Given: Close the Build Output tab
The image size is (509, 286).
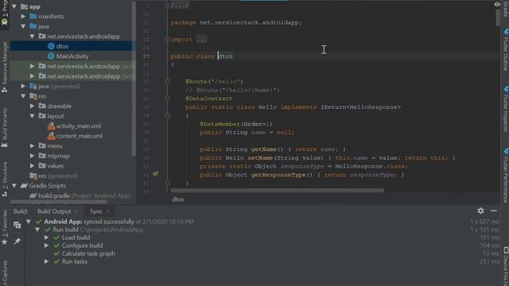Looking at the screenshot, I should pos(76,211).
